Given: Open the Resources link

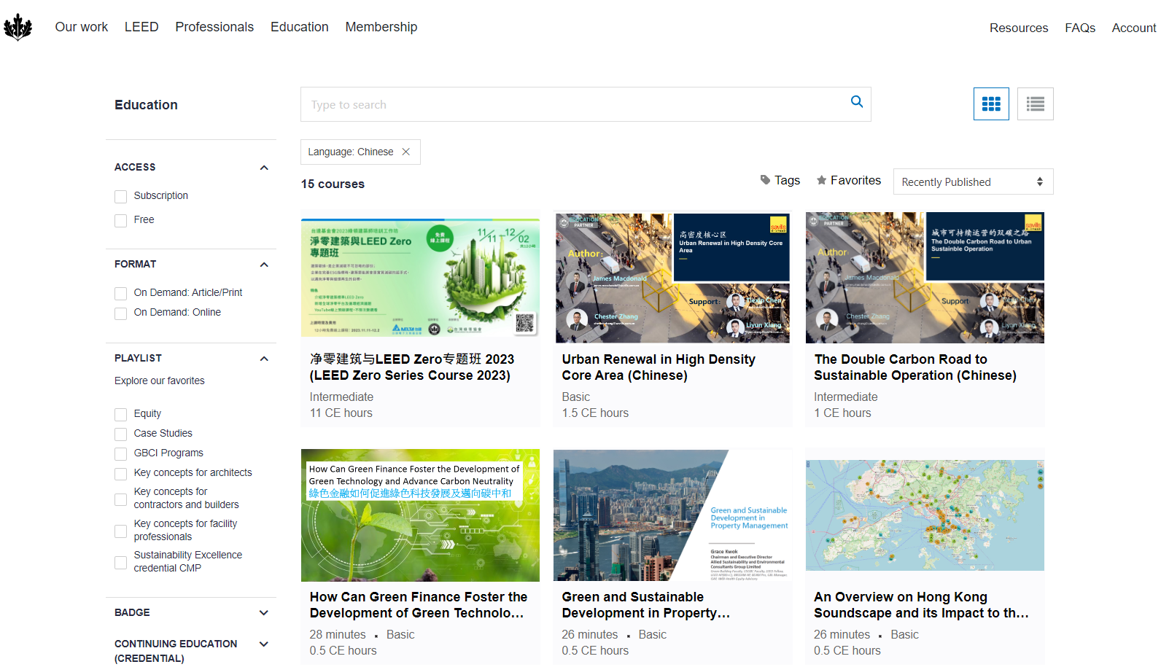Looking at the screenshot, I should click(1018, 28).
